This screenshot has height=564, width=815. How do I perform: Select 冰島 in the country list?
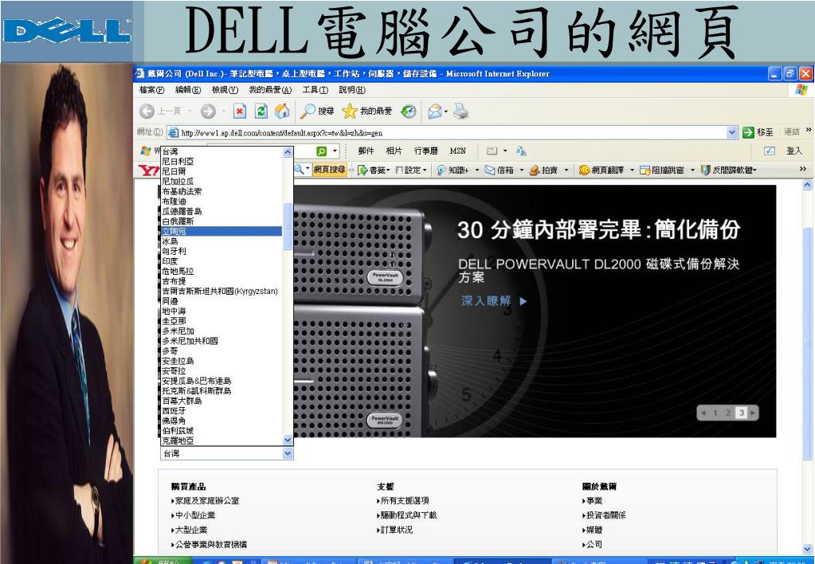221,241
